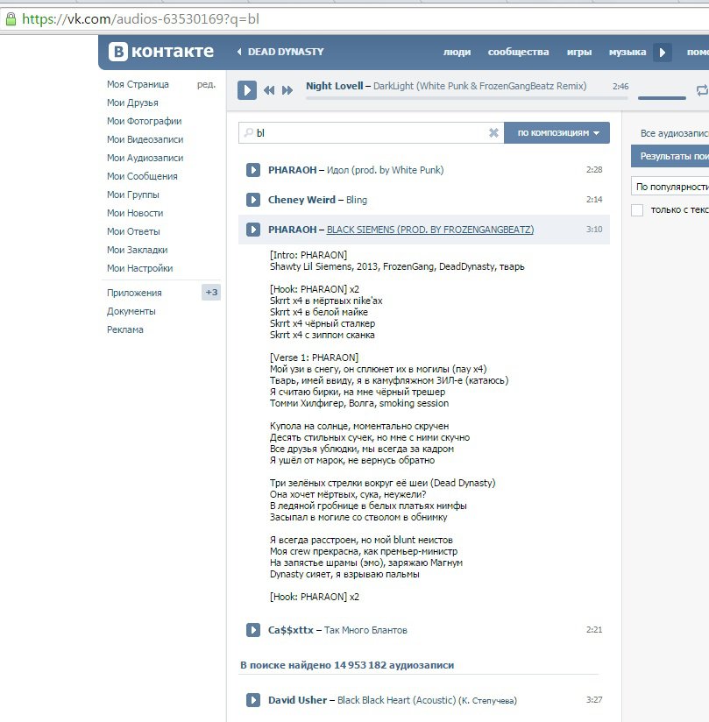Screen dimensions: 709x722
Task: Go to 'Мои Группы'
Action: point(132,195)
